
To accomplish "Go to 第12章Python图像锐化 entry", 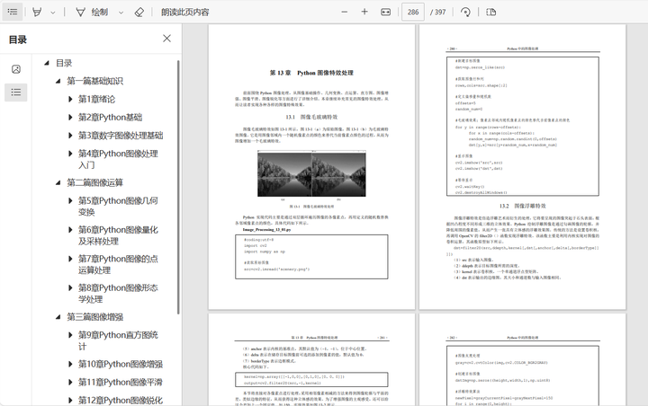I will (121, 401).
